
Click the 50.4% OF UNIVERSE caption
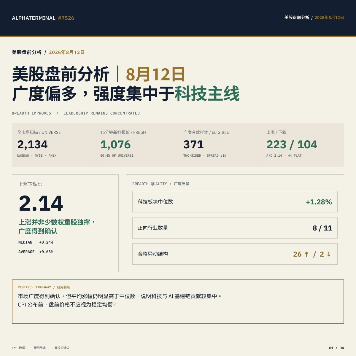(x=117, y=155)
